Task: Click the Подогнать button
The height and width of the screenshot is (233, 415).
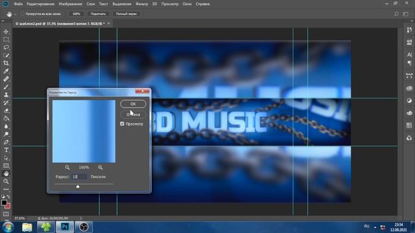Action: coord(98,14)
